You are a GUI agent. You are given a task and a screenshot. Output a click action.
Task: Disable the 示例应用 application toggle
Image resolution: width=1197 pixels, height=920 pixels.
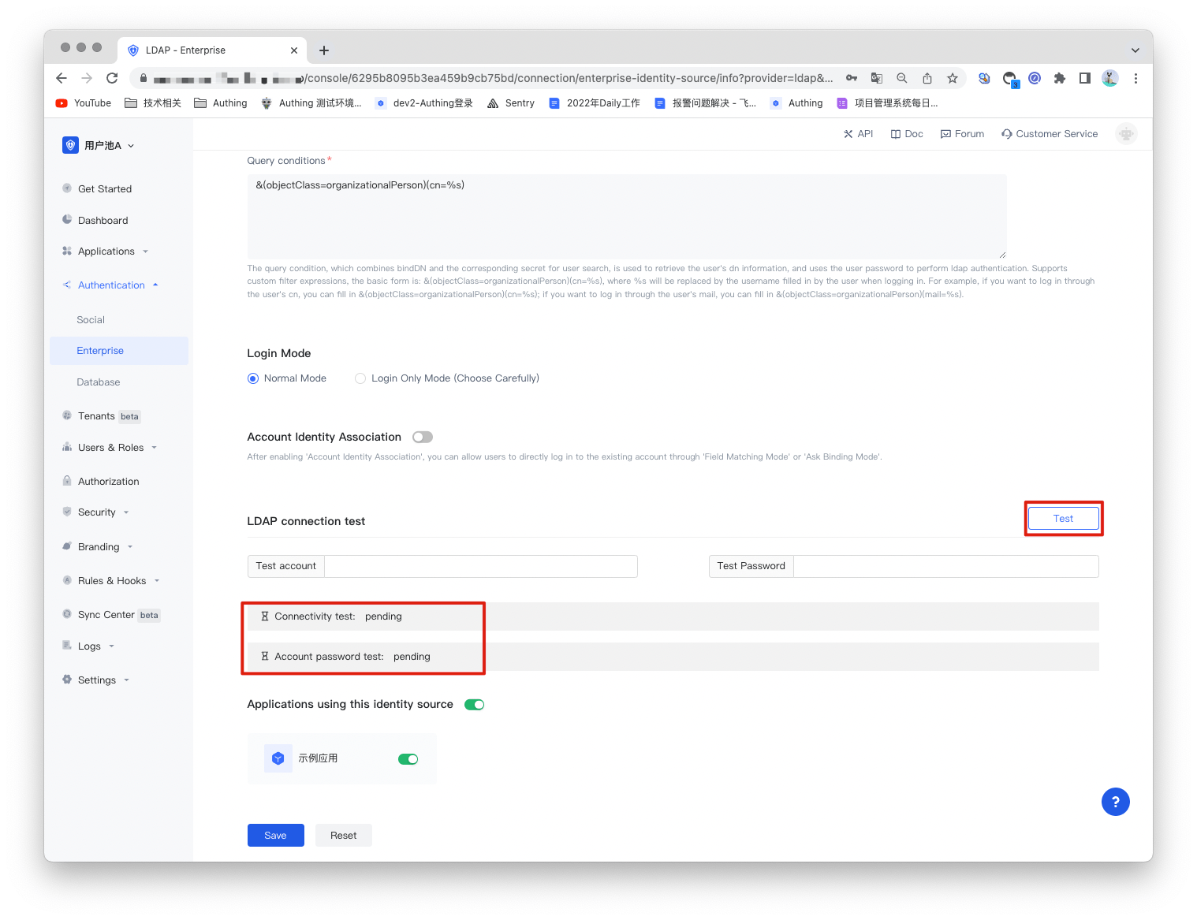coord(408,759)
